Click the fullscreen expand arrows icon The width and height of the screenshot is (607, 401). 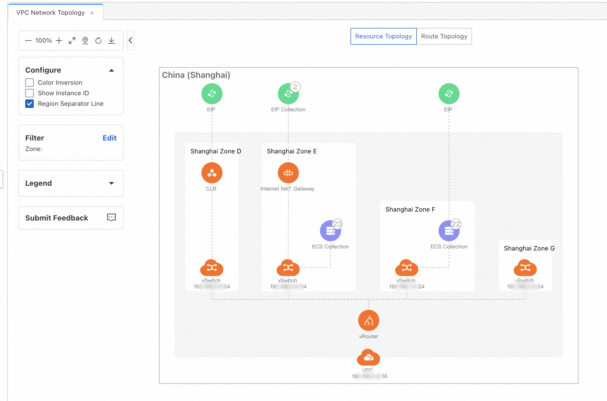72,41
